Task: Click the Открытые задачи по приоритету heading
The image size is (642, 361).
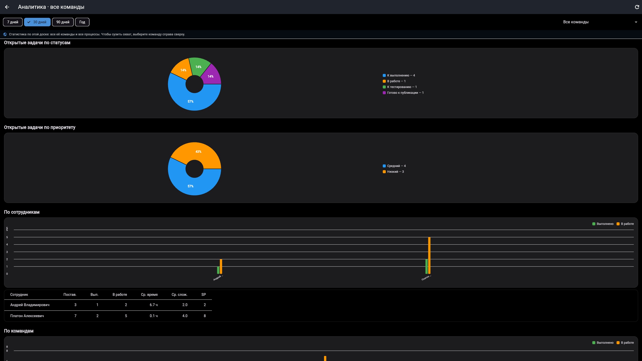Action: [40, 127]
